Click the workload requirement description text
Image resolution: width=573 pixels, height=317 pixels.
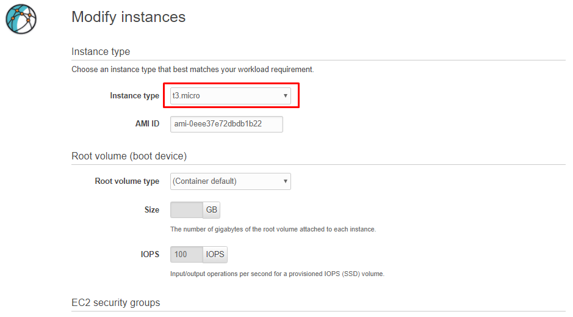pyautogui.click(x=193, y=70)
